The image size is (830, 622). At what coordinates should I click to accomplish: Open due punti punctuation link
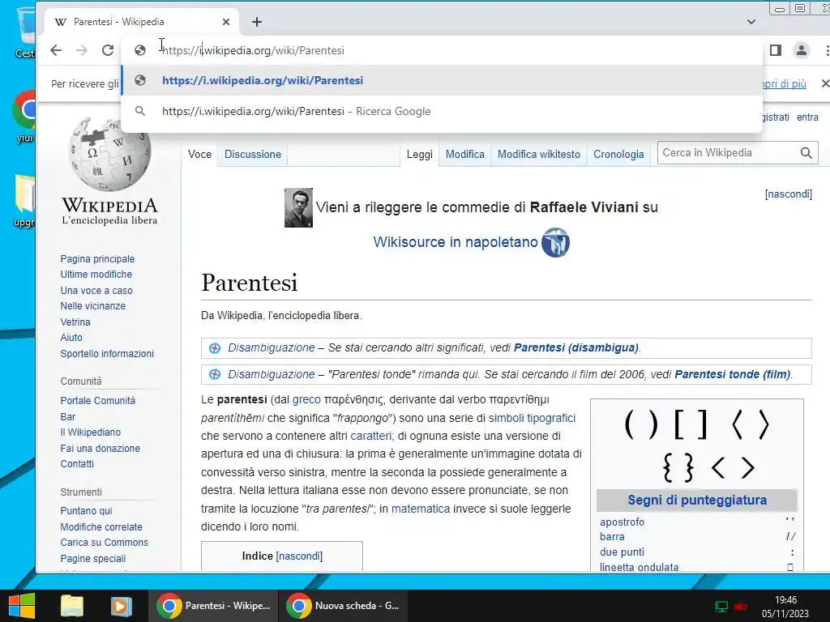pyautogui.click(x=622, y=552)
